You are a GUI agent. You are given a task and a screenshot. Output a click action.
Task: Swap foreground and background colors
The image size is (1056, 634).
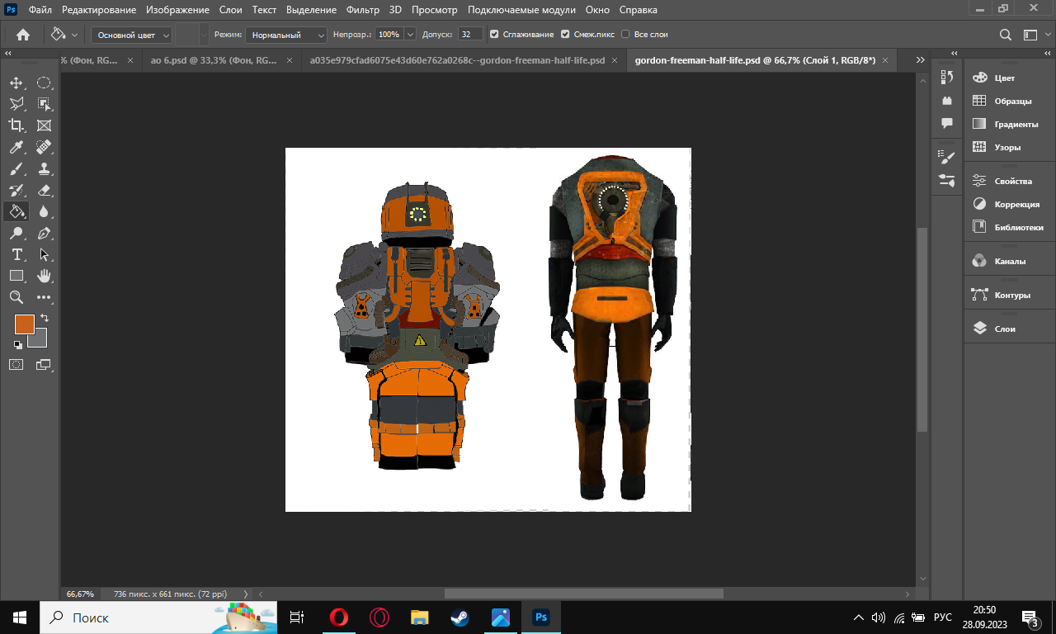click(x=45, y=317)
